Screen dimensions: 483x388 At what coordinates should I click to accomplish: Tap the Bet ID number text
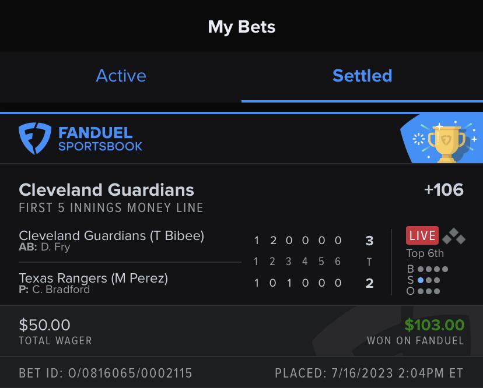coord(106,373)
